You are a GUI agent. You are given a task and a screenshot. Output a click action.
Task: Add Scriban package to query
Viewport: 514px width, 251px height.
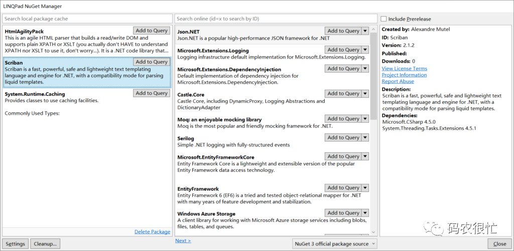pos(152,62)
